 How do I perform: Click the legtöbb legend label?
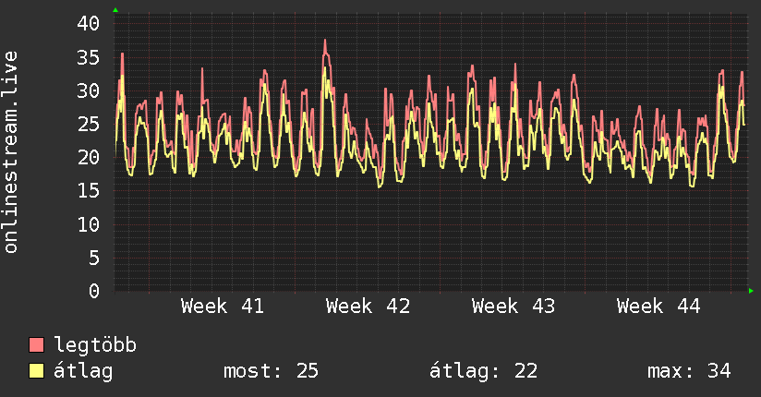point(95,345)
